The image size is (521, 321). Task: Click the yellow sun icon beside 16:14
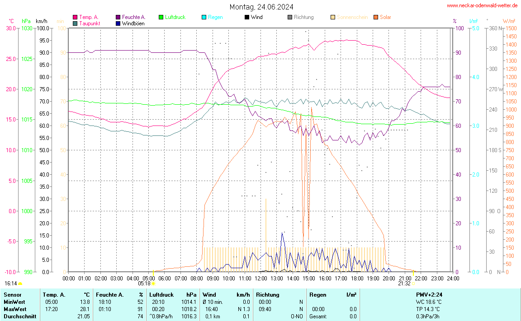(x=20, y=284)
